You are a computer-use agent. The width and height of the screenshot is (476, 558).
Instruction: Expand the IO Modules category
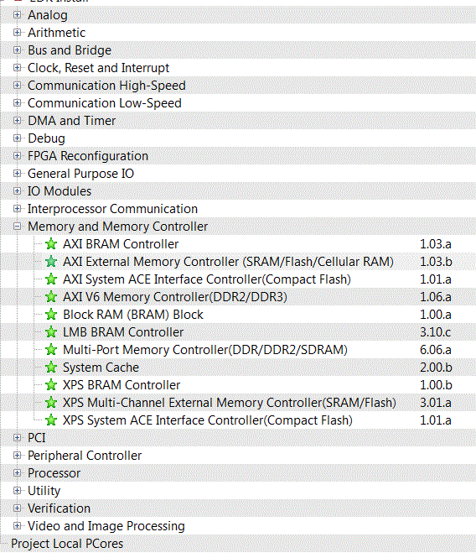(x=17, y=191)
